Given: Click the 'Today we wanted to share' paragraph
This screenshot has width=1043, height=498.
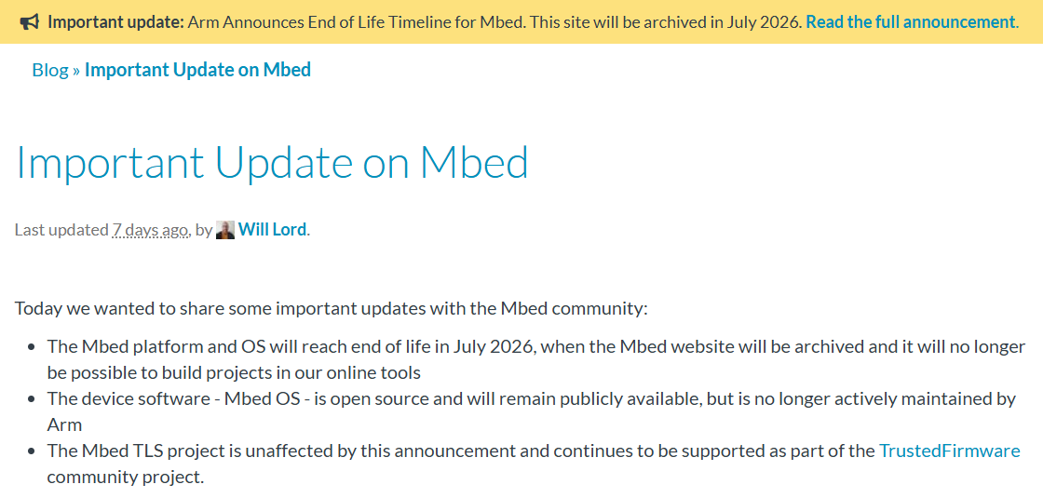Looking at the screenshot, I should 331,308.
